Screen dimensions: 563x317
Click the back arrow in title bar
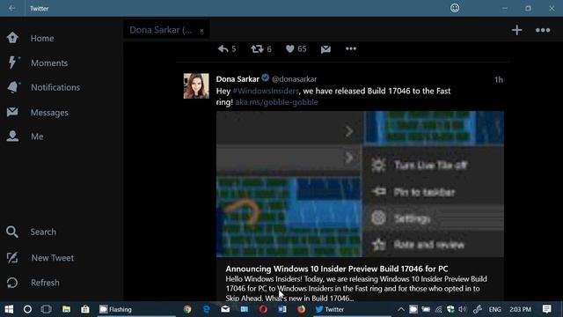pyautogui.click(x=11, y=8)
